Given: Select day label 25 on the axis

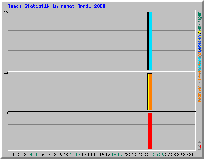Looking at the screenshot, I should [155, 155].
